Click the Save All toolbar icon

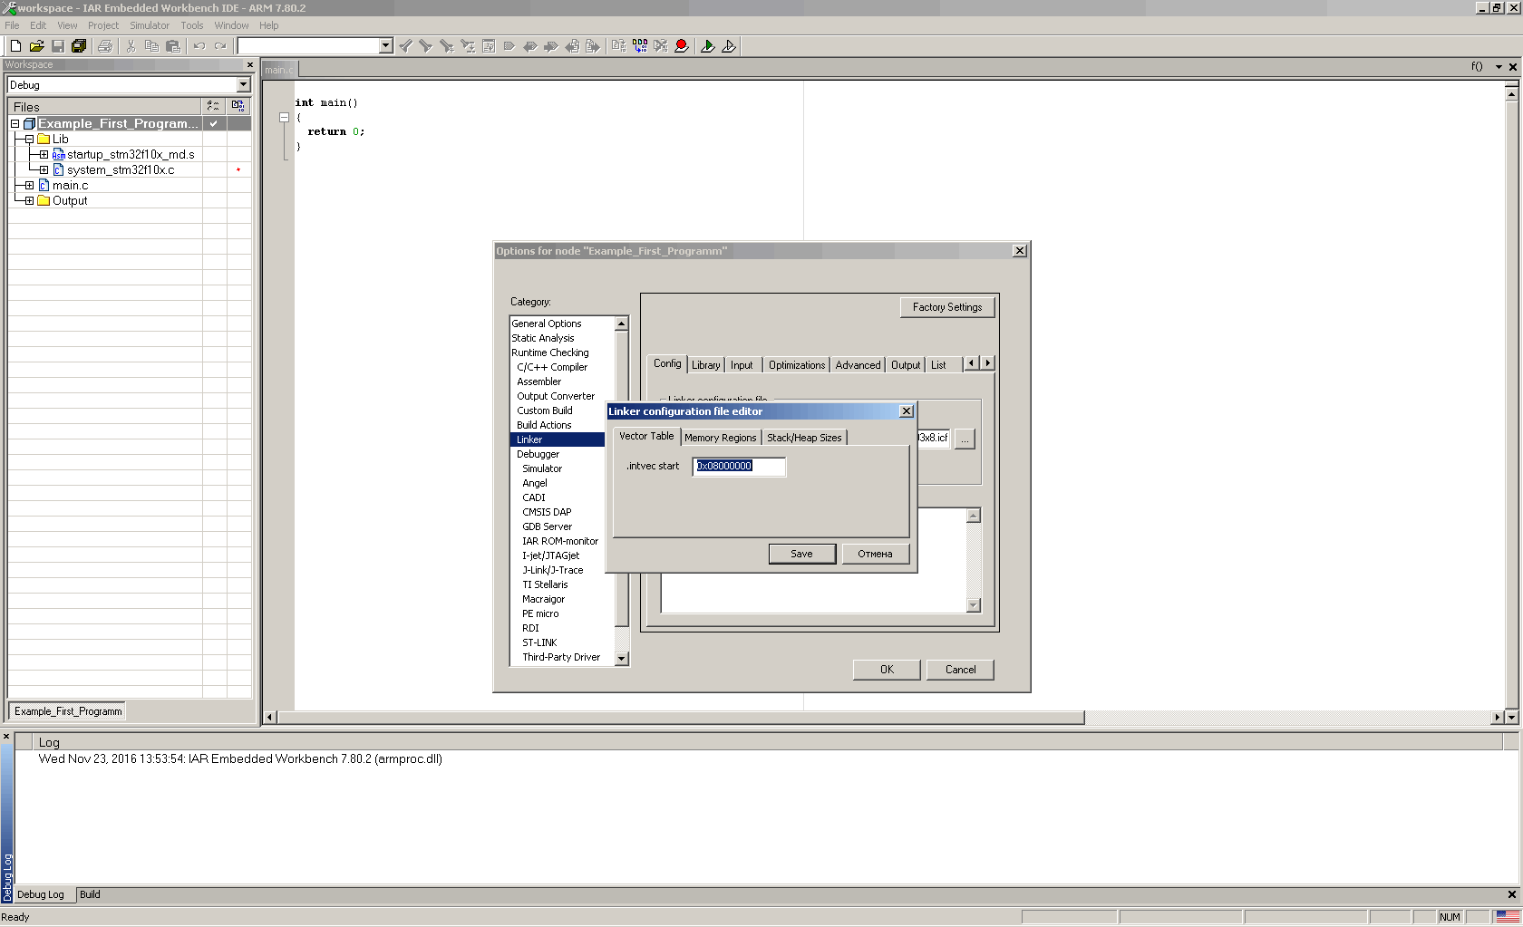click(79, 46)
